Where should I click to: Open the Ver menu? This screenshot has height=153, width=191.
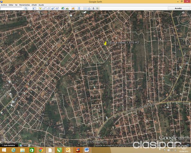[16, 5]
